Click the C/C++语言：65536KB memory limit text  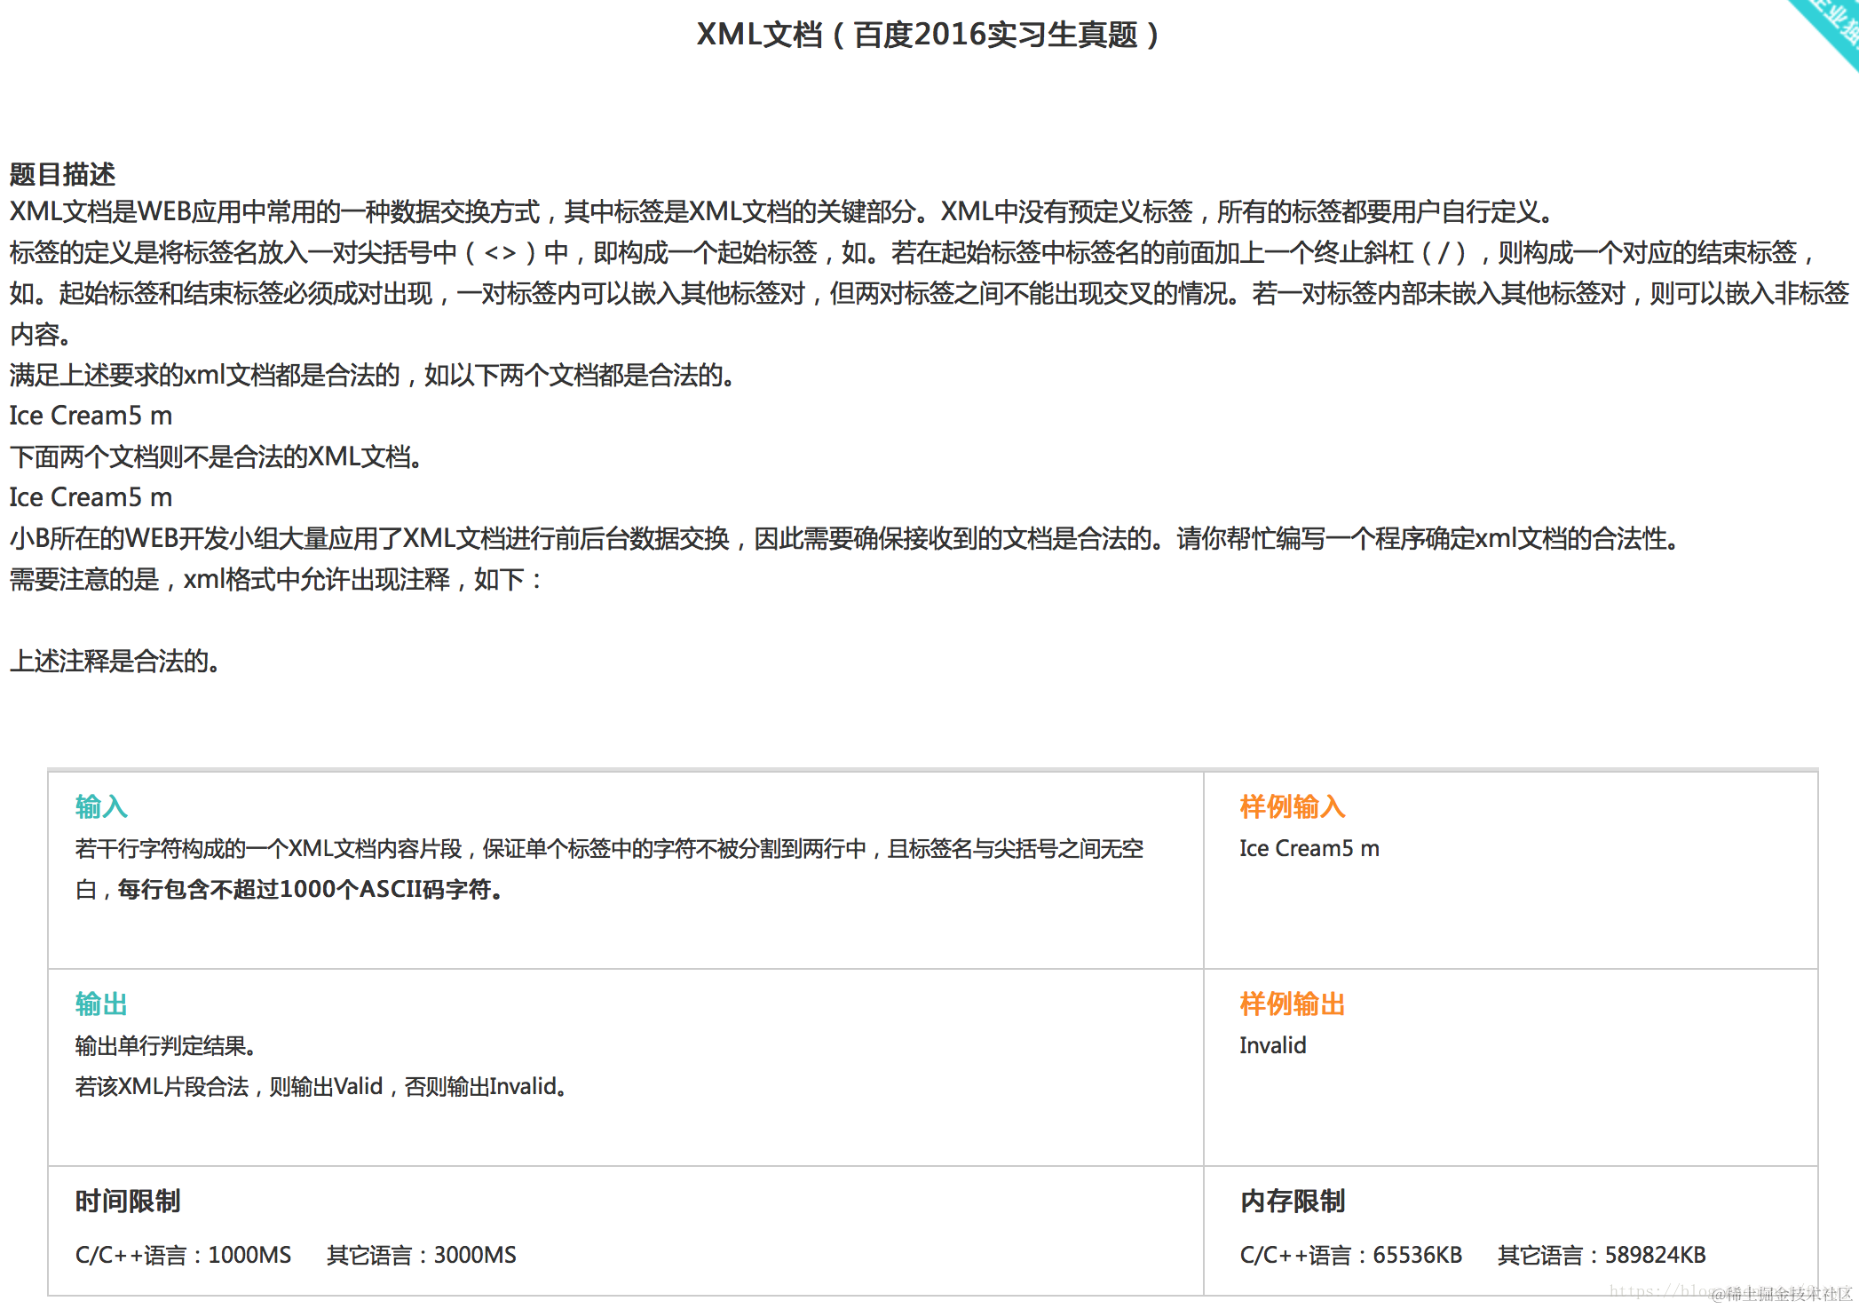click(x=1350, y=1255)
